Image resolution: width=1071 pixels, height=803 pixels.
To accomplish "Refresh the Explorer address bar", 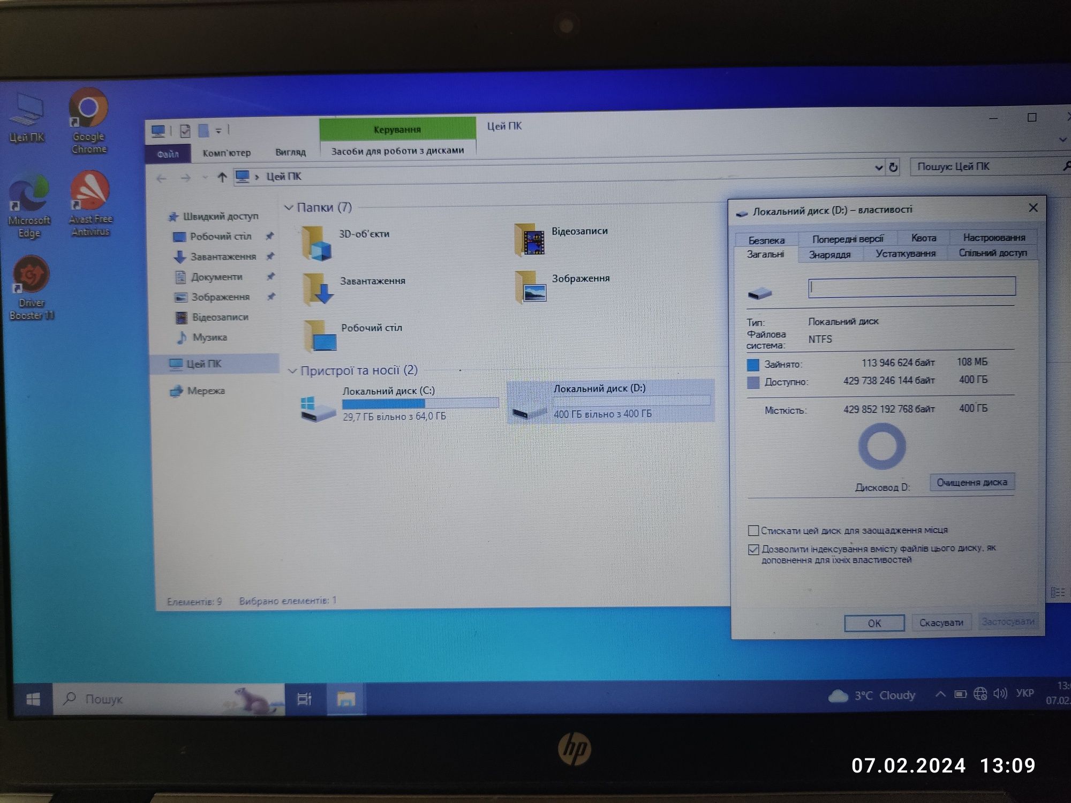I will click(893, 168).
